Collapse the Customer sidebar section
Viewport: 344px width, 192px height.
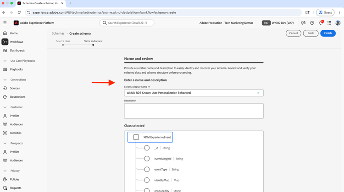(x=5, y=107)
